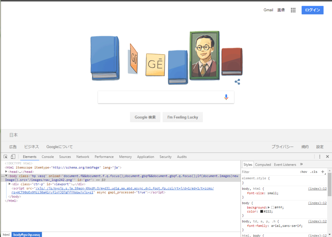332x237 pixels.
Task: Collapse the body element node
Action: coord(6,176)
